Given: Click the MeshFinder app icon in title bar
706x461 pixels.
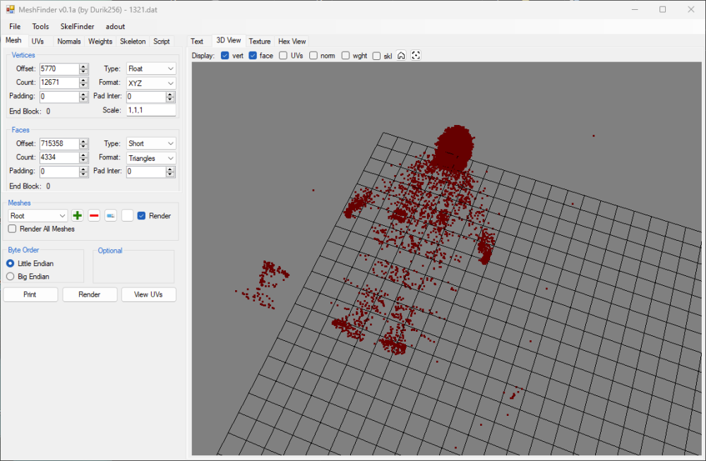Looking at the screenshot, I should click(11, 9).
